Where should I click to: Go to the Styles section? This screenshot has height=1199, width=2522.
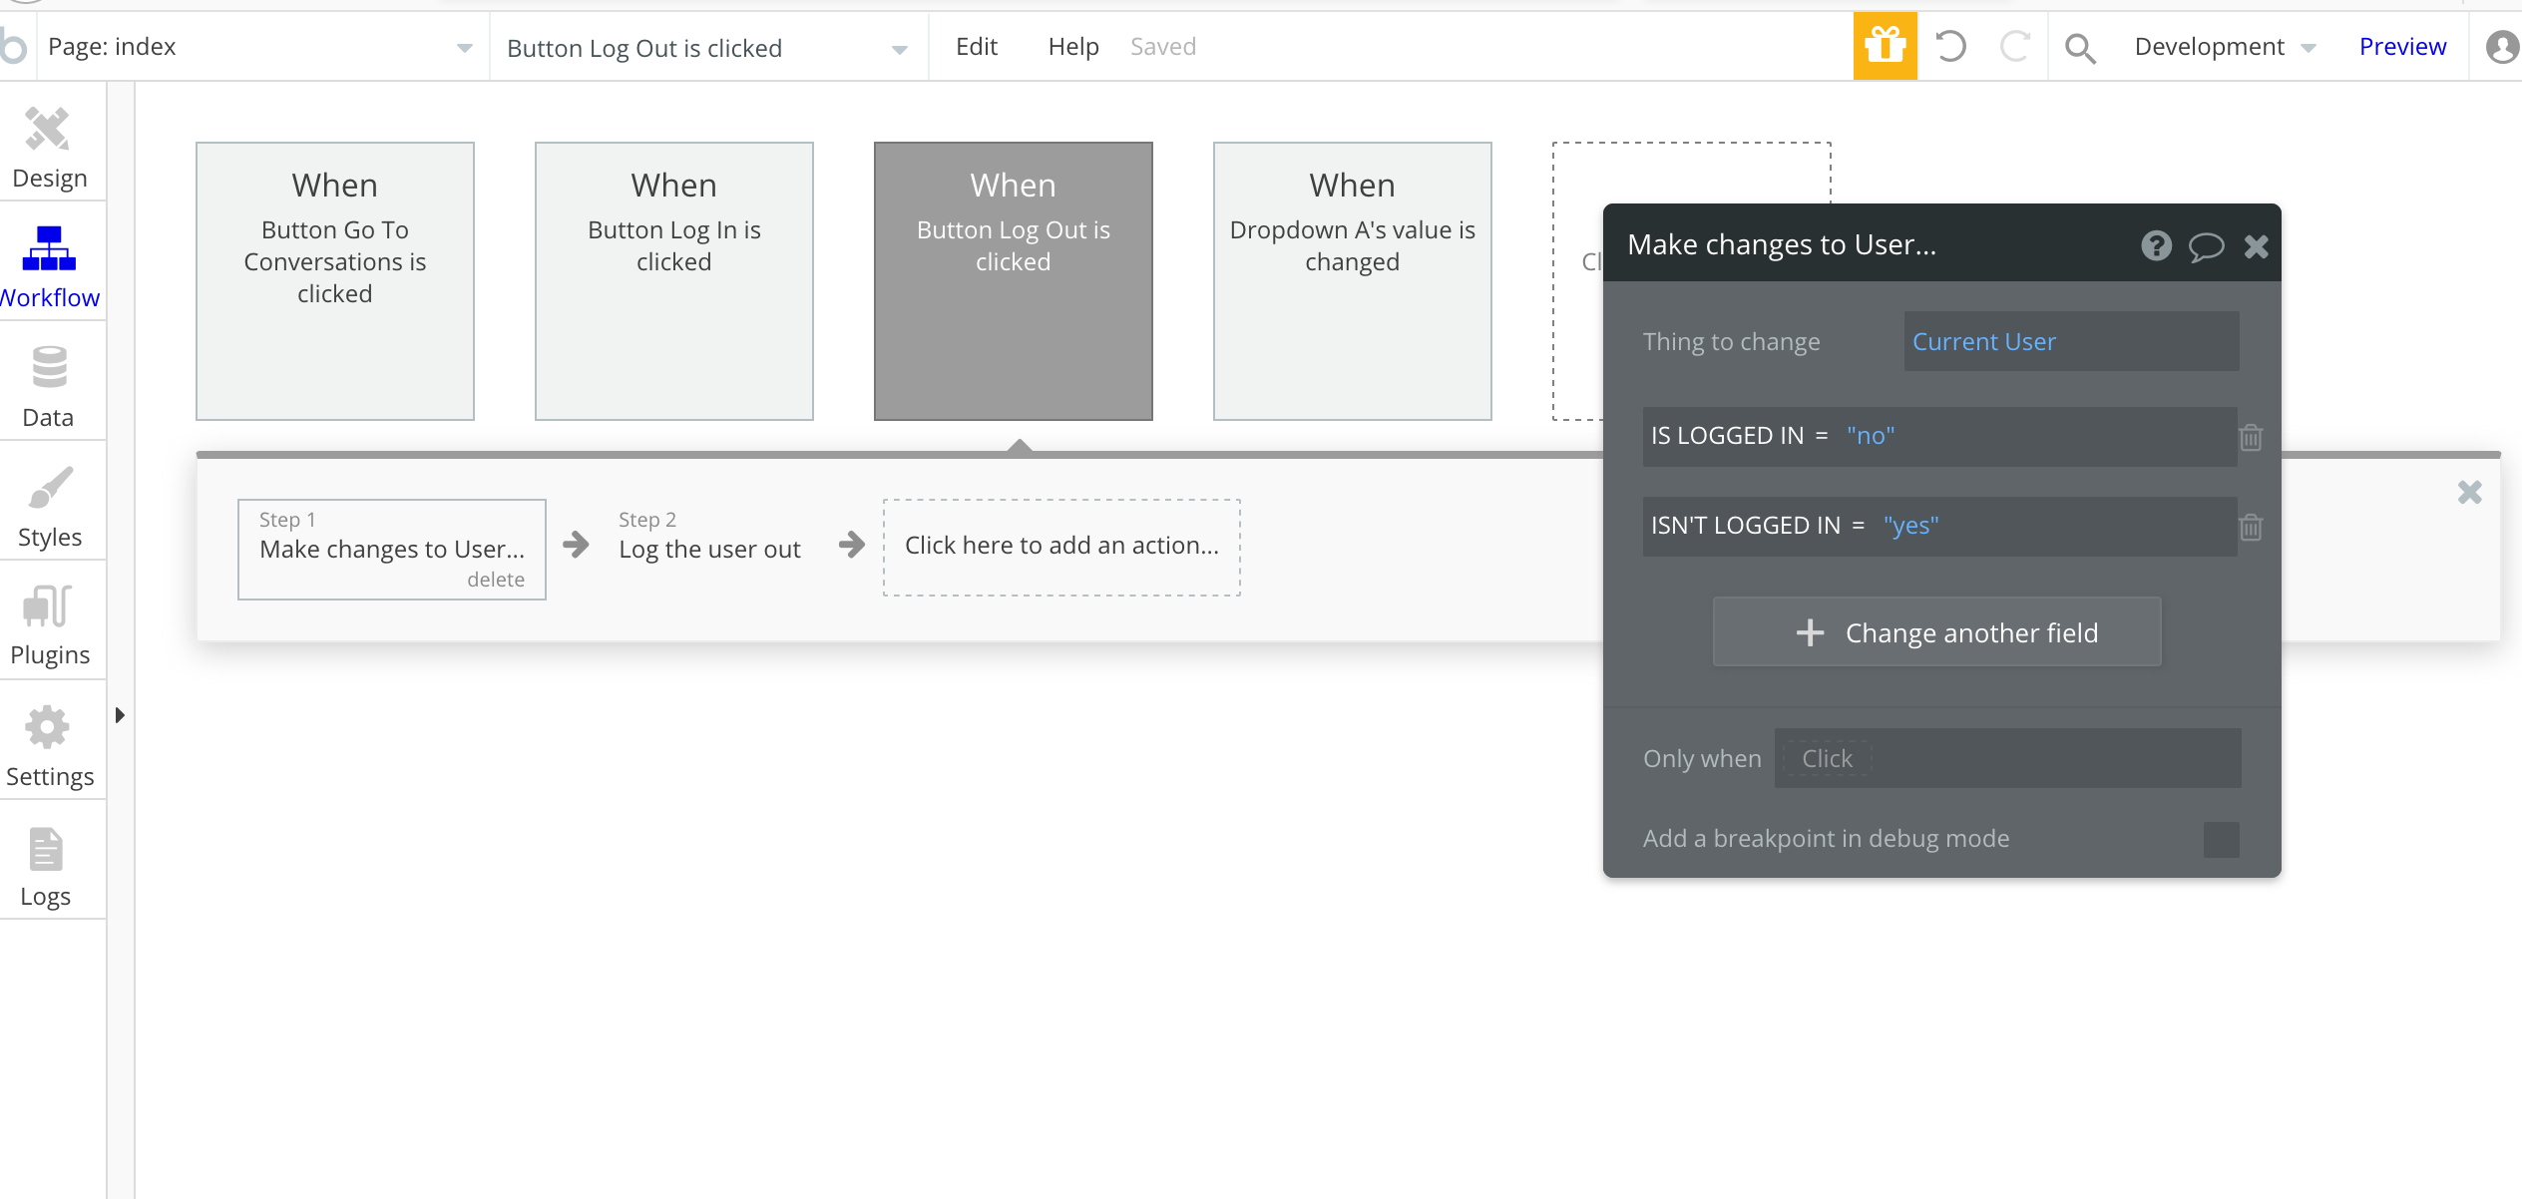(x=49, y=507)
